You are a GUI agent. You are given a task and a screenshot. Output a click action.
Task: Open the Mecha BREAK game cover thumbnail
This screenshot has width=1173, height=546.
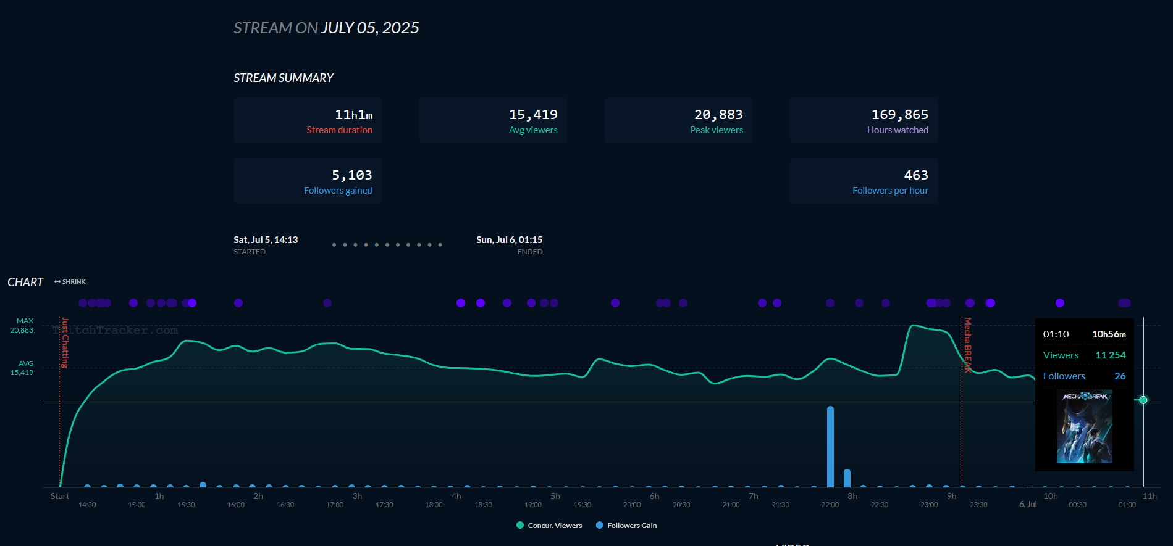click(x=1085, y=426)
